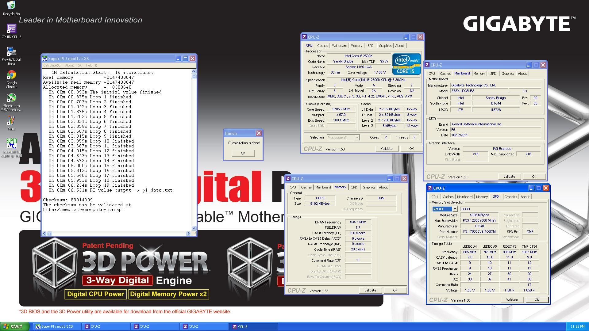This screenshot has height=331, width=589.
Task: Open Help menu in Super PI
Action: coord(91,65)
